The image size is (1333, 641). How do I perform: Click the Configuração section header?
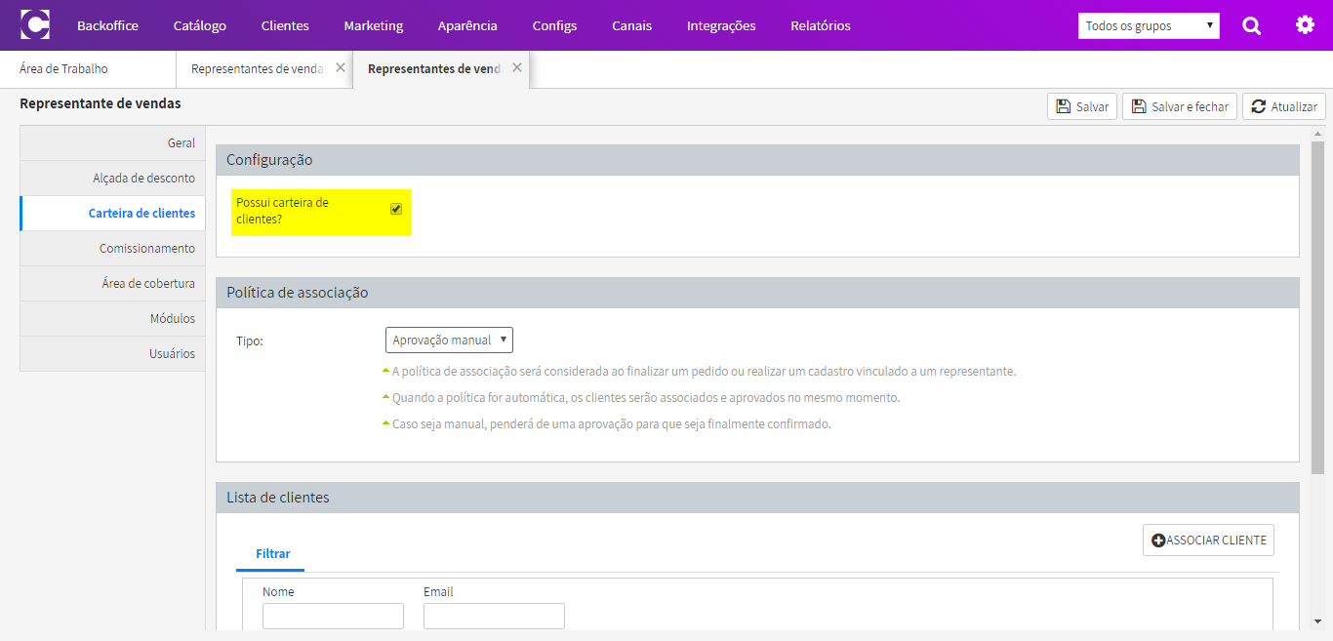coord(757,160)
